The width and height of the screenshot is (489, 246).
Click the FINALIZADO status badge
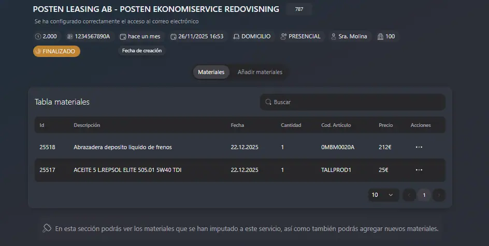pos(56,51)
